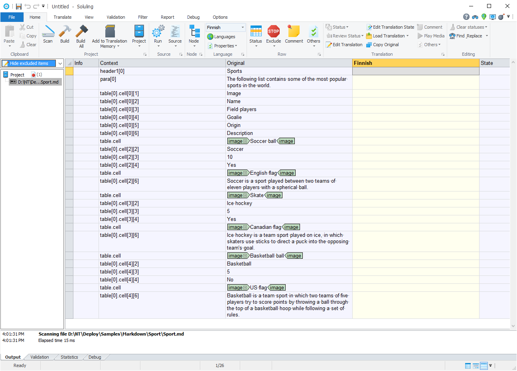Open the Help question mark icon
The width and height of the screenshot is (517, 371).
pos(466,17)
